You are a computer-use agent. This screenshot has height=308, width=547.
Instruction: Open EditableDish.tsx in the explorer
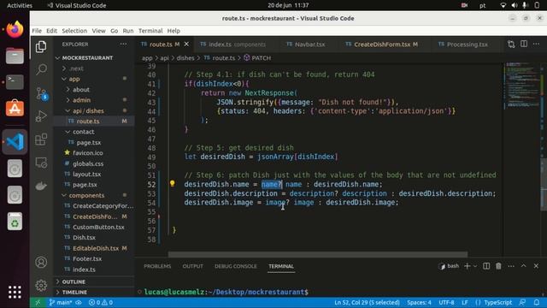tap(96, 248)
